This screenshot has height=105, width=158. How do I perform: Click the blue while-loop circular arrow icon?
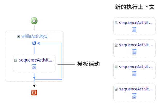[34, 43]
